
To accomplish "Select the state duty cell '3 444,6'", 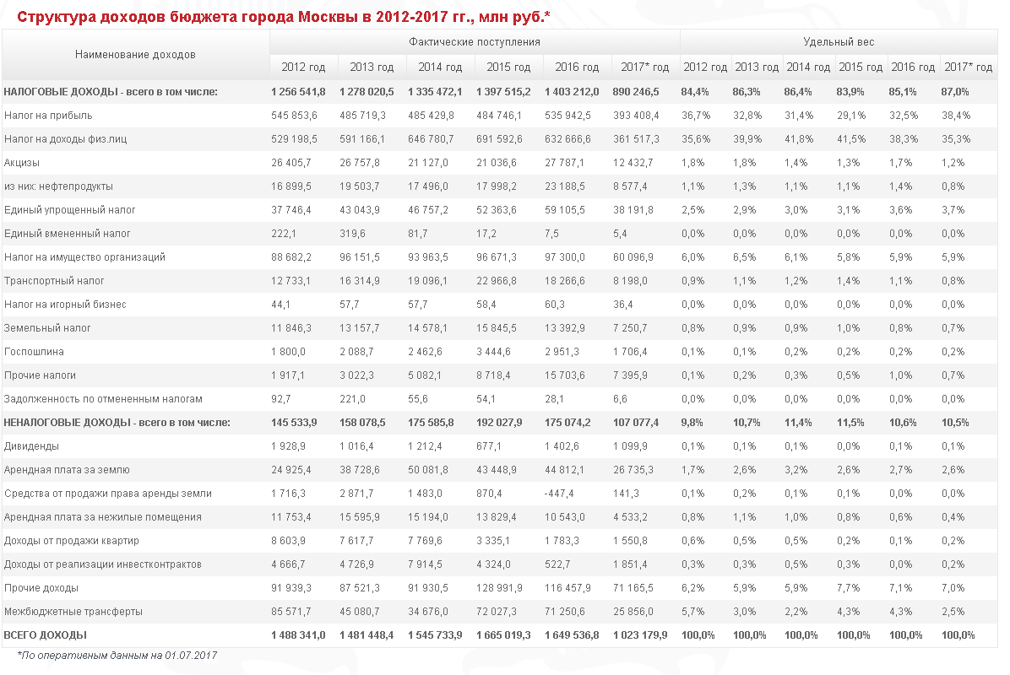I will [x=493, y=352].
